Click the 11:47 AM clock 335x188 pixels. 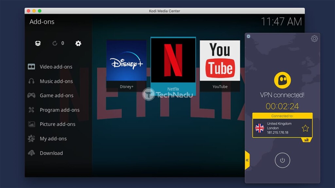(x=281, y=22)
